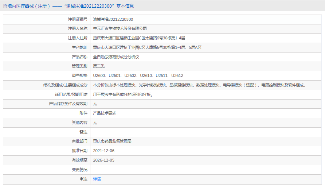The image size is (325, 186).
Task: Click the registrant name 中元汇吉生物技术股份有限公司
Action: click(120, 28)
